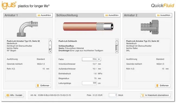The width and height of the screenshot is (176, 103).
Task: Click Auswählen button for Armatur 1
Action: (44, 15)
